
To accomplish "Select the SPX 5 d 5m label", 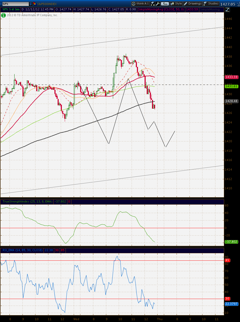I will tap(10, 9).
